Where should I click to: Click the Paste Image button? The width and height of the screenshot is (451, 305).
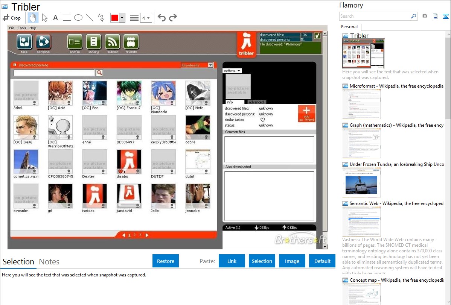click(292, 261)
